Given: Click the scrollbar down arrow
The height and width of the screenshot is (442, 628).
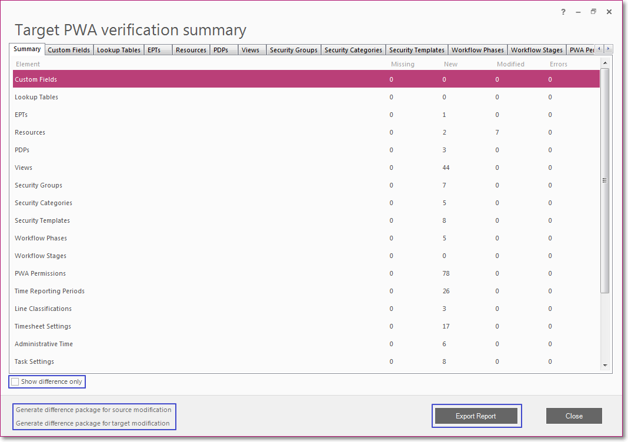Looking at the screenshot, I should [x=605, y=366].
